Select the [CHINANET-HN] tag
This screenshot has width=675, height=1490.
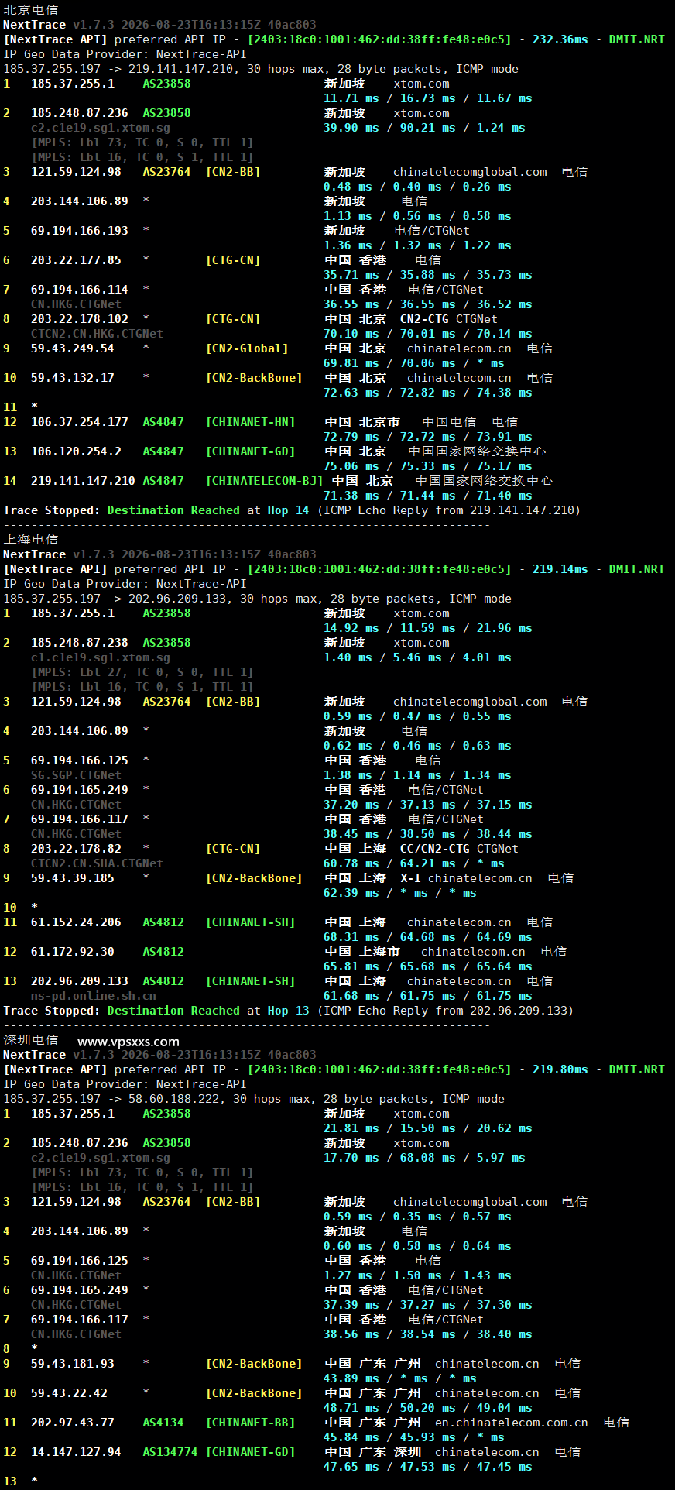coord(251,422)
